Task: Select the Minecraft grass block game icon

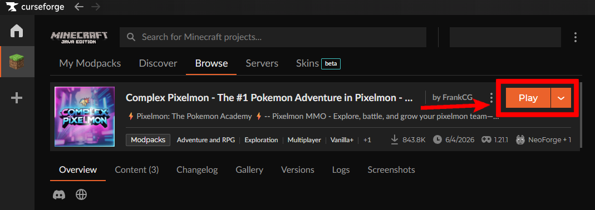Action: pyautogui.click(x=17, y=62)
